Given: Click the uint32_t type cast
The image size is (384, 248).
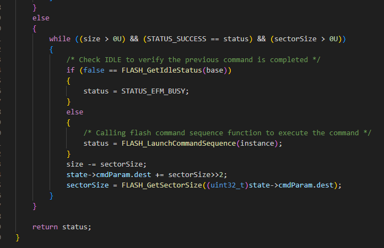Looking at the screenshot, I should 226,185.
